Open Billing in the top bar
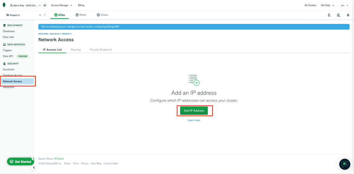Image resolution: width=354 pixels, height=174 pixels. click(x=81, y=5)
